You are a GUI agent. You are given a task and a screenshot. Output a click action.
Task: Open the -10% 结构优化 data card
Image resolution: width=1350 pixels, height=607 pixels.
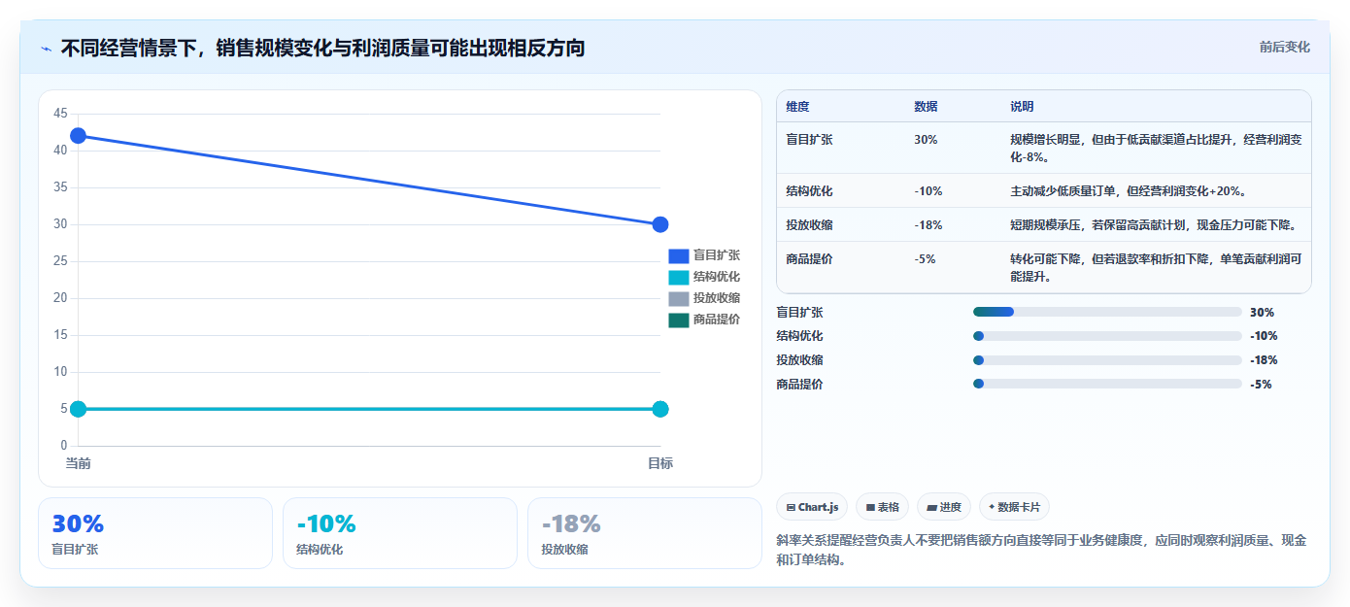tap(400, 533)
